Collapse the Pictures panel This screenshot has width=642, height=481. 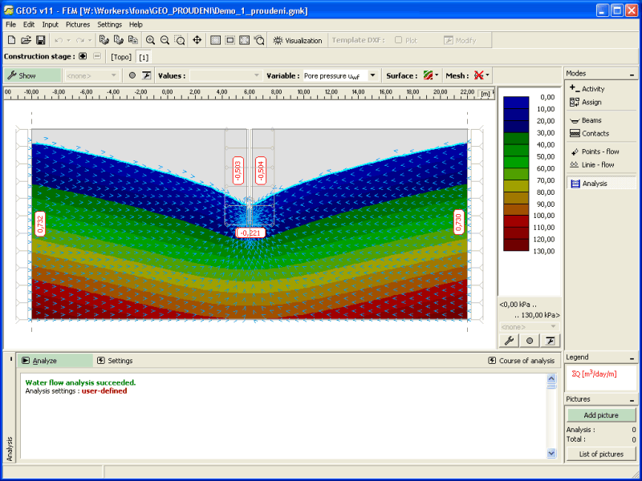point(632,400)
